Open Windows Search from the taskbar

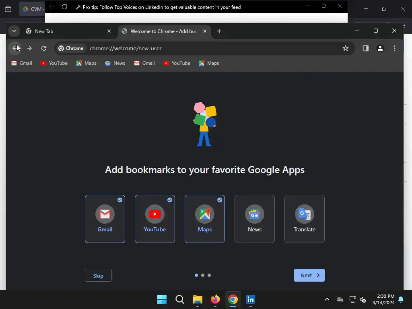tap(180, 299)
